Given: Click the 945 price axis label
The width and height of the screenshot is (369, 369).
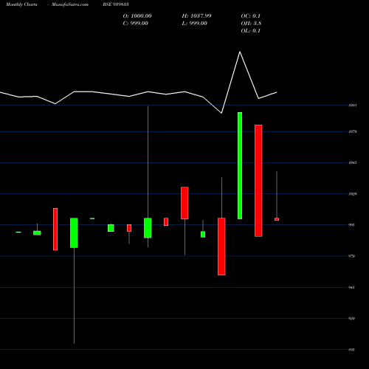Looking at the screenshot, I should click(x=352, y=287).
